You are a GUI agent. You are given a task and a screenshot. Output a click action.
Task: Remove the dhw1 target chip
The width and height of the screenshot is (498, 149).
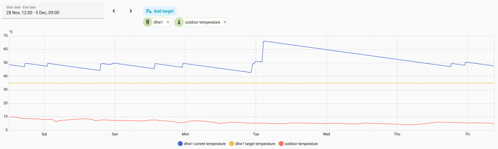168,22
